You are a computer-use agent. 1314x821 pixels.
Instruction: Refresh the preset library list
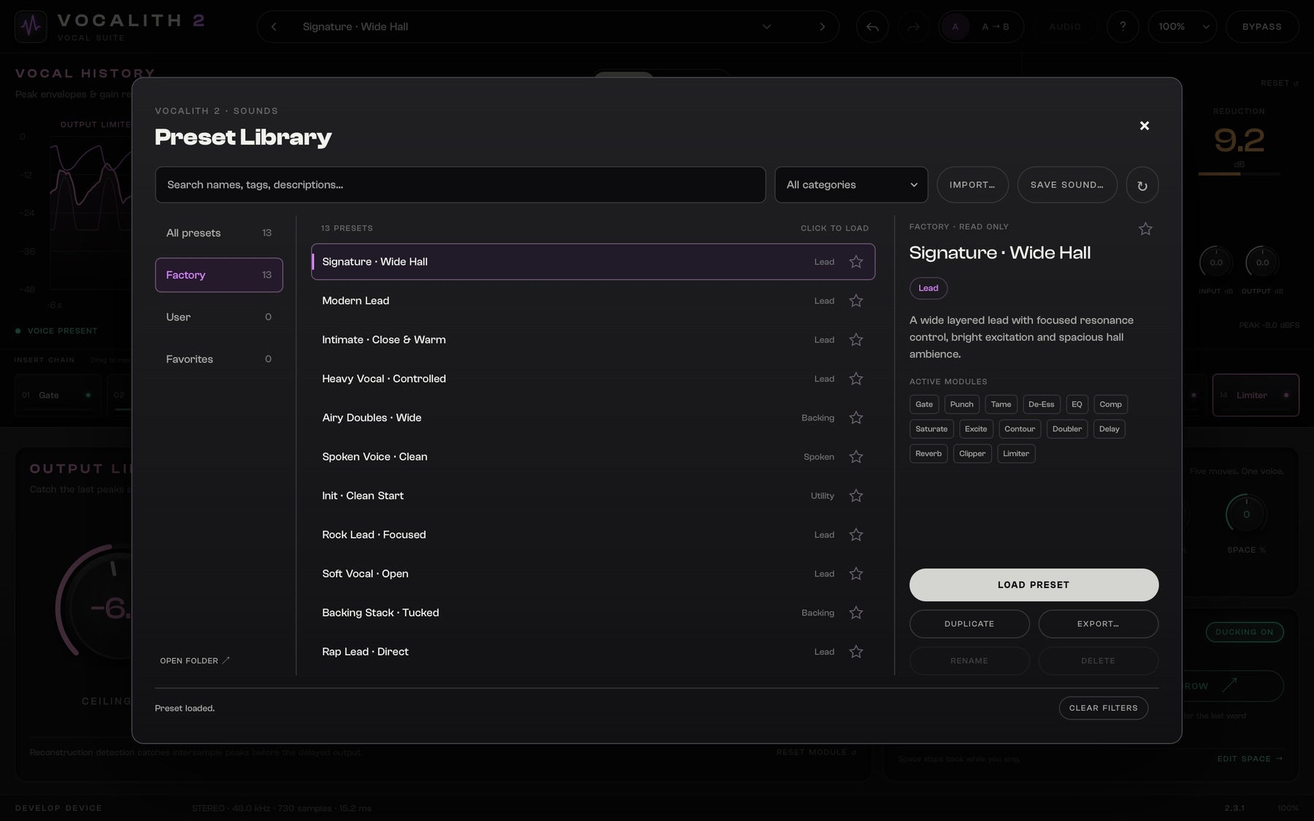[x=1142, y=185]
